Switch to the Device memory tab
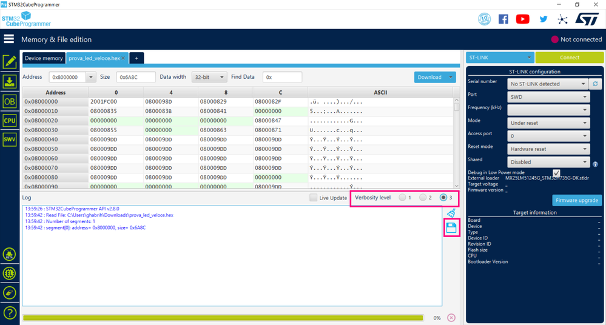 (x=44, y=58)
